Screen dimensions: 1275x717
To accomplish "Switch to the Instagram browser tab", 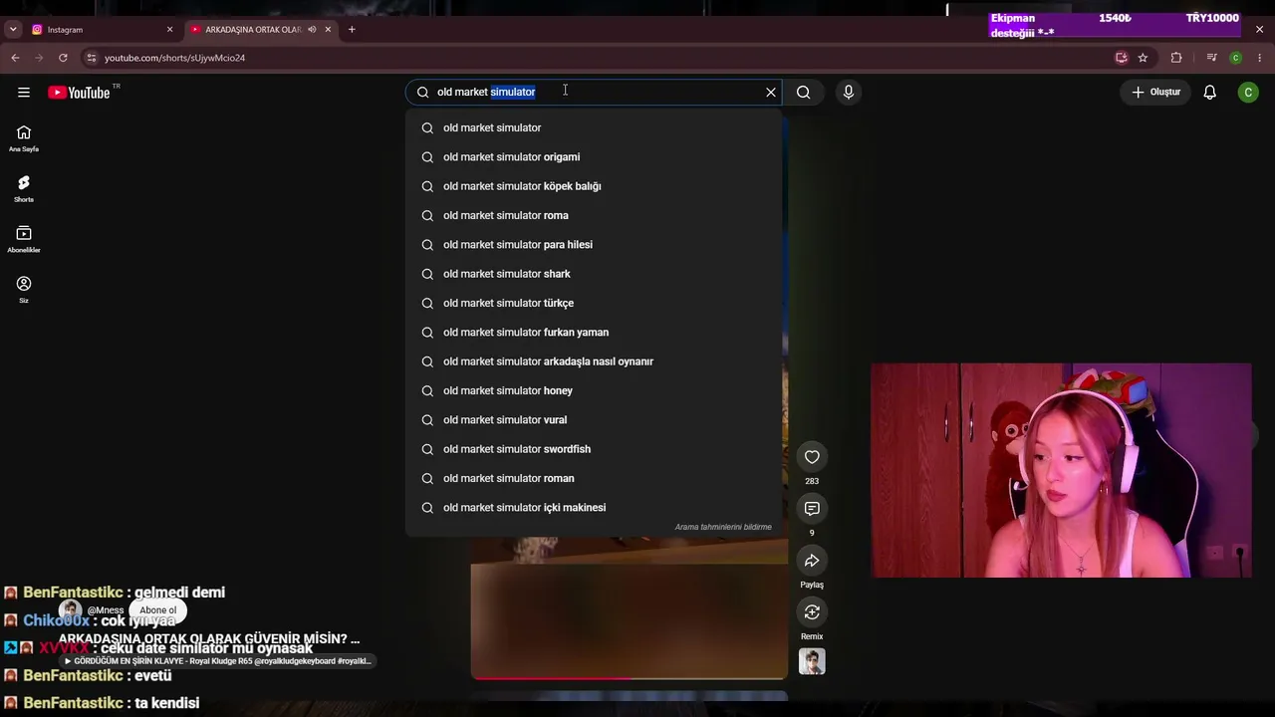I will 100,30.
